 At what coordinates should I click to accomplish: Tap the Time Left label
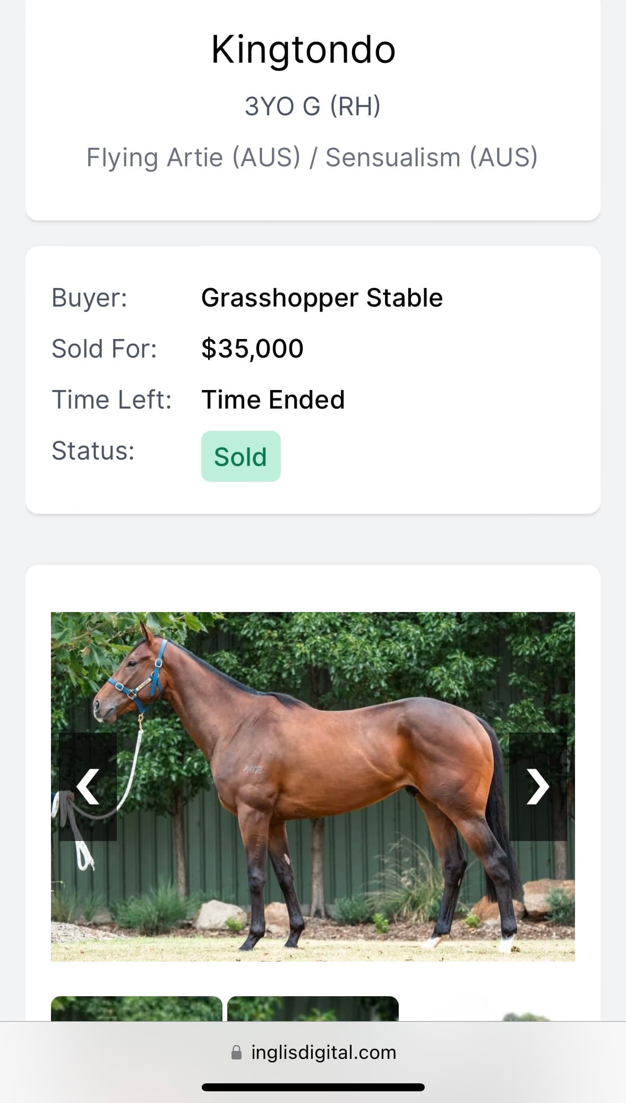click(112, 400)
